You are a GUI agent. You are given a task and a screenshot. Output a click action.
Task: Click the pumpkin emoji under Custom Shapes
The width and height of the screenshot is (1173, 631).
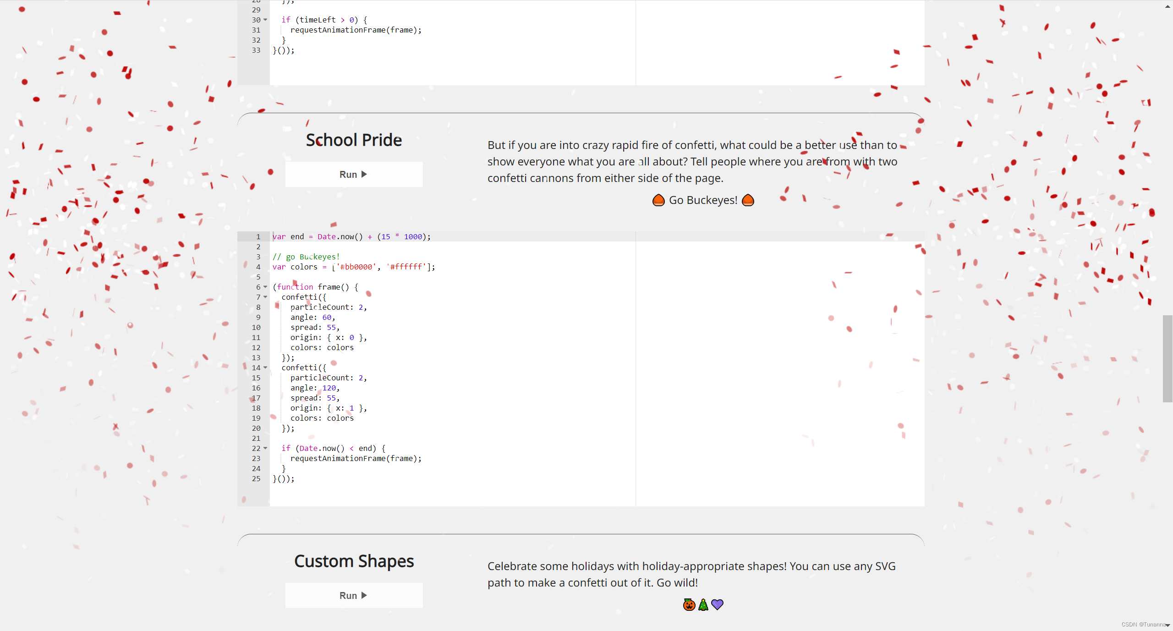click(689, 605)
